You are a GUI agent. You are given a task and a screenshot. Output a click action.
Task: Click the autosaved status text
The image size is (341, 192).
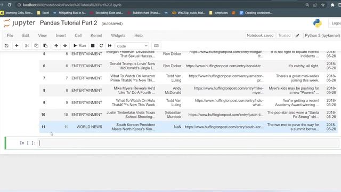tap(112, 23)
